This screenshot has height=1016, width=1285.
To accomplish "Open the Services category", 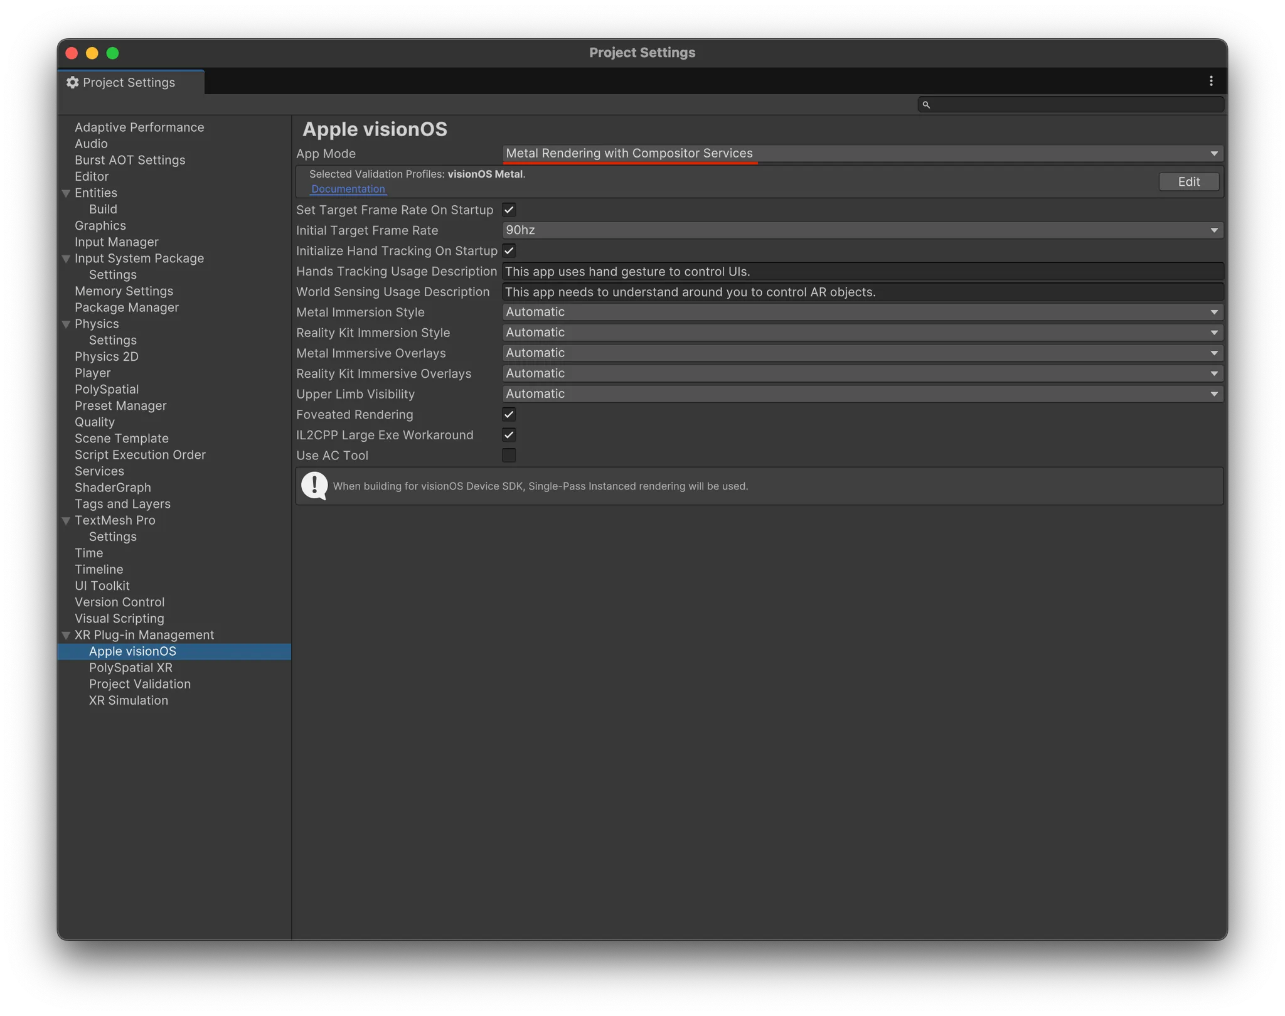I will click(99, 471).
